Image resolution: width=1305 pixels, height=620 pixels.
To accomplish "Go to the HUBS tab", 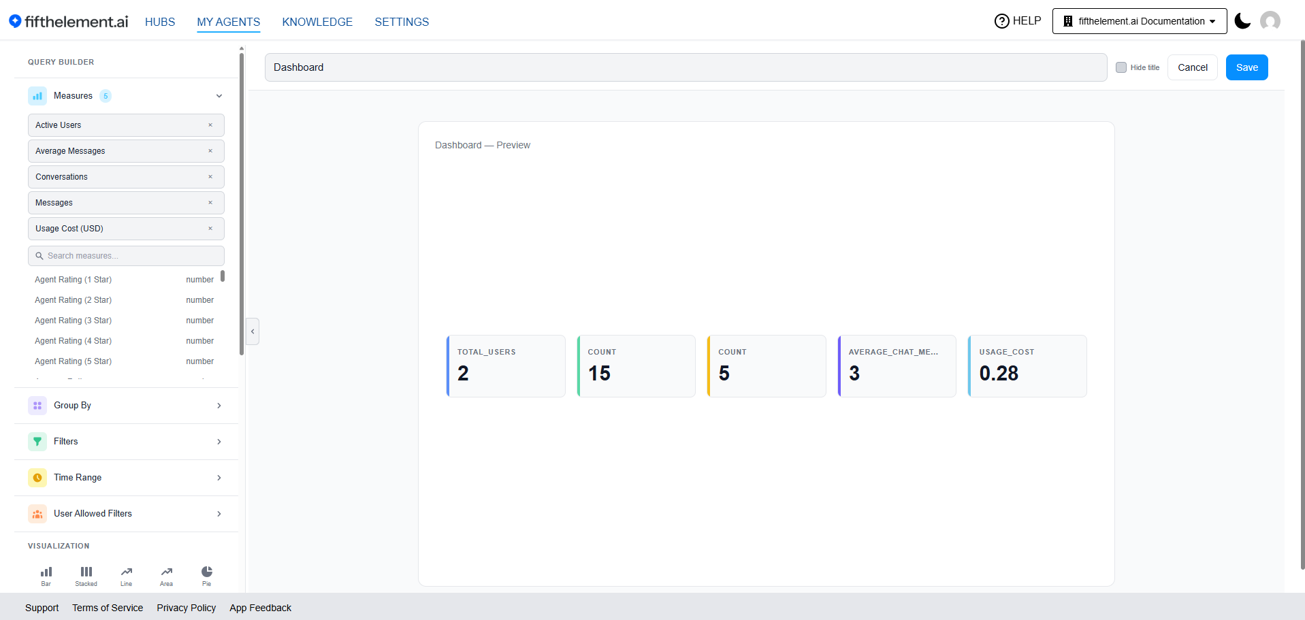I will (160, 22).
